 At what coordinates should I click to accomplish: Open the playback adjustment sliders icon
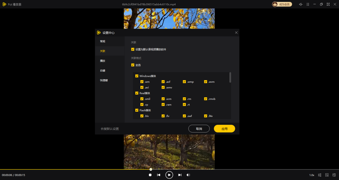[x=320, y=175]
